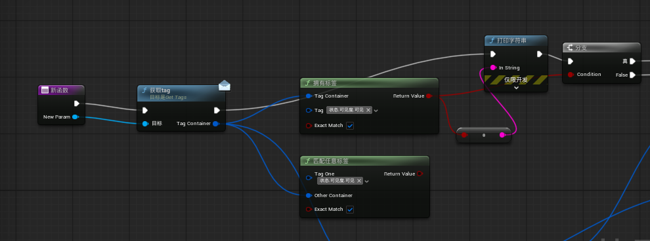Viewport: 650px width, 241px height.
Task: Toggle Exact Match checkbox on 拥有标签
Action: pyautogui.click(x=350, y=126)
